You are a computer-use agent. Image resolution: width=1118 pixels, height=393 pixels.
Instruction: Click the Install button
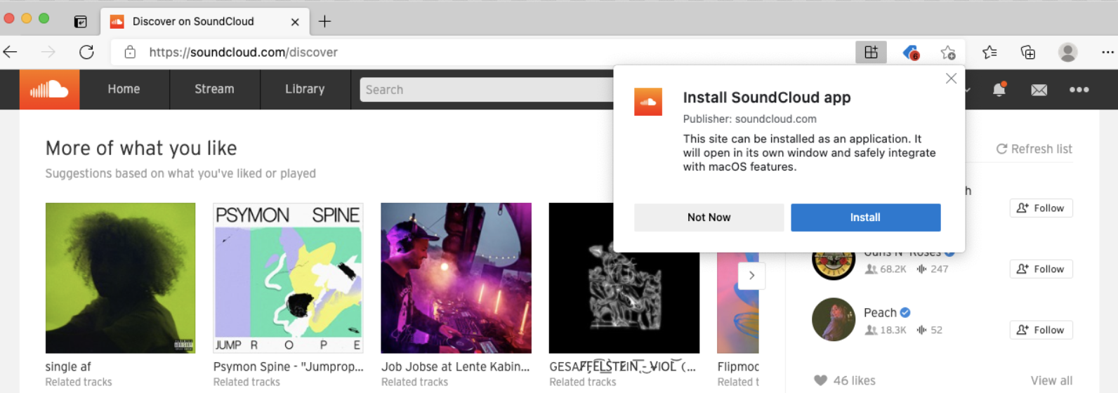(865, 218)
